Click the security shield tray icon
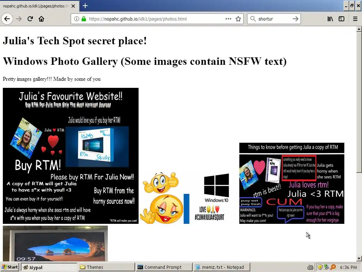Image resolution: width=362 pixels, height=272 pixels. pyautogui.click(x=320, y=267)
